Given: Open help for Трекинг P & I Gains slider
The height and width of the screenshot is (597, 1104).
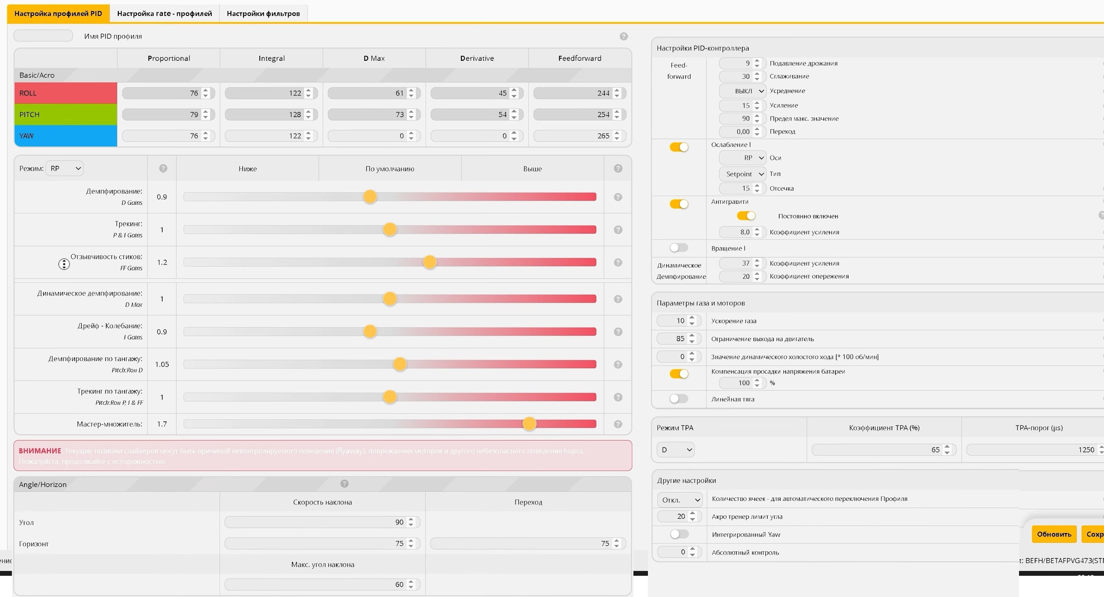Looking at the screenshot, I should pos(618,230).
